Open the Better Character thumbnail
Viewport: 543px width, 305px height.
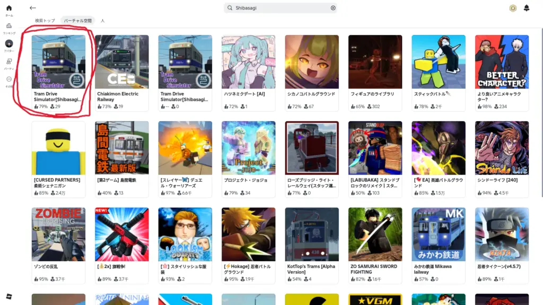click(x=502, y=61)
